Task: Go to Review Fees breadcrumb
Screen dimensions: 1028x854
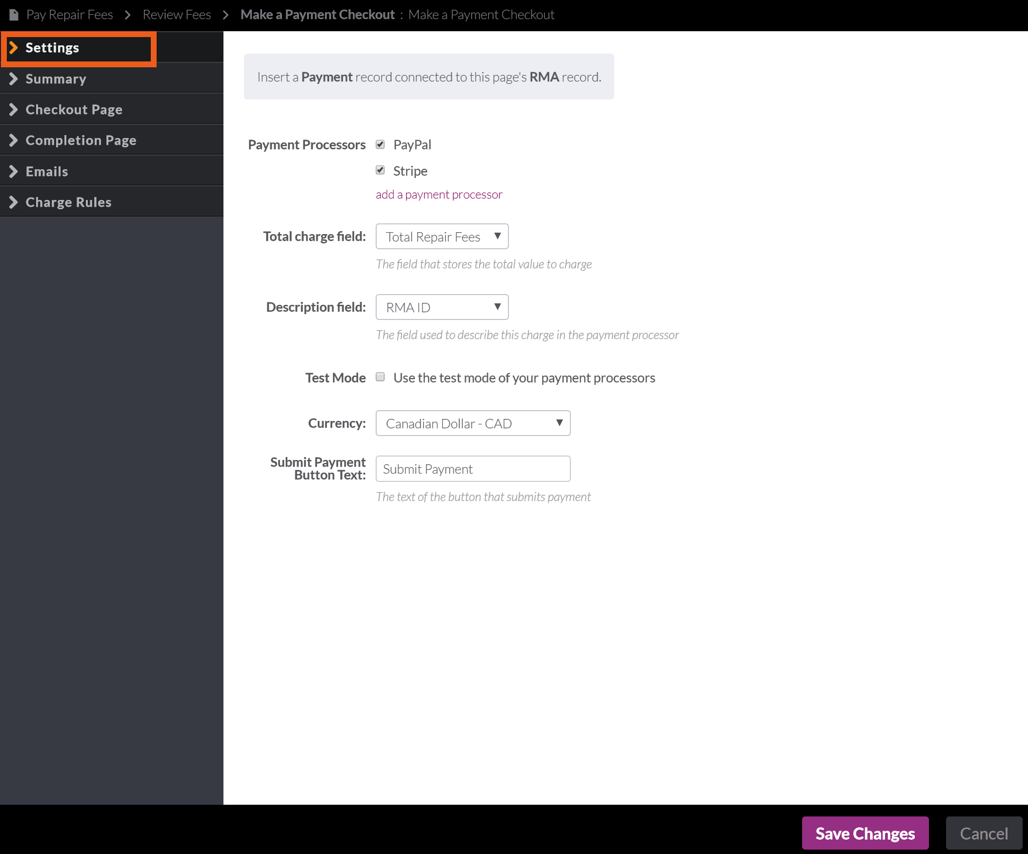Action: click(177, 15)
